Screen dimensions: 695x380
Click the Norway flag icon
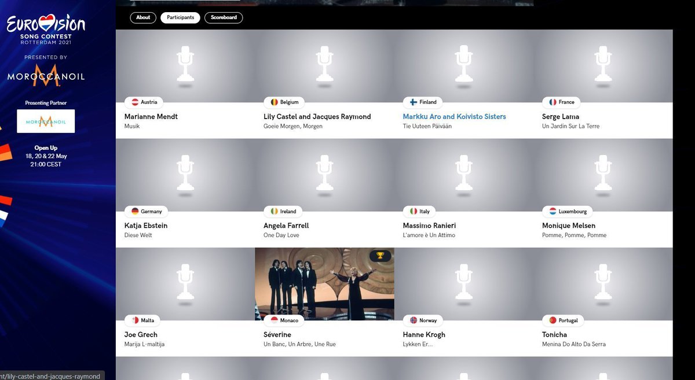[x=414, y=320]
